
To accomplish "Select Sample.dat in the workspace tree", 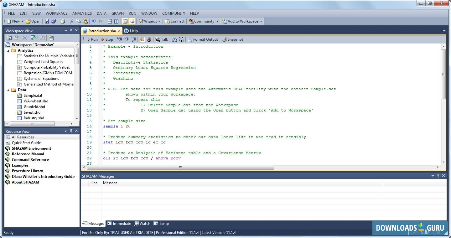I will [x=33, y=96].
